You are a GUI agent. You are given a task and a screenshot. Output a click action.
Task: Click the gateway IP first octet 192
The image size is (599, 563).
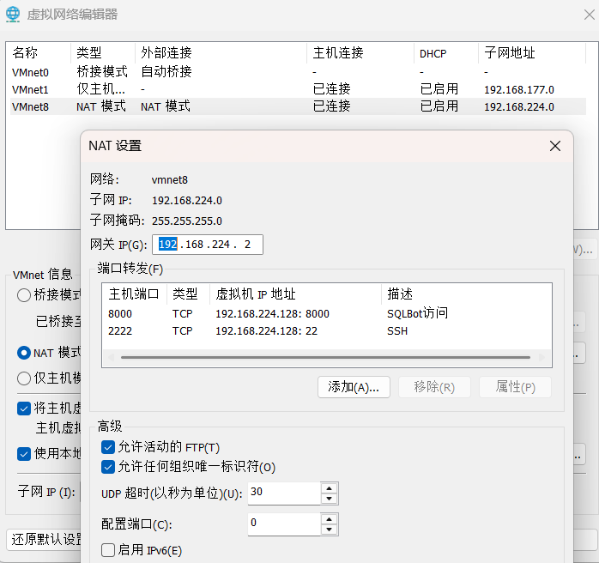(167, 244)
